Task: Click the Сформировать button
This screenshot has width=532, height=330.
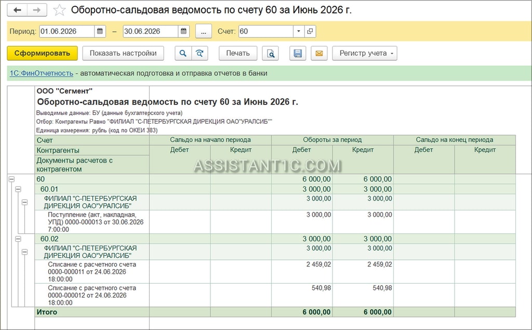Action: [x=42, y=54]
